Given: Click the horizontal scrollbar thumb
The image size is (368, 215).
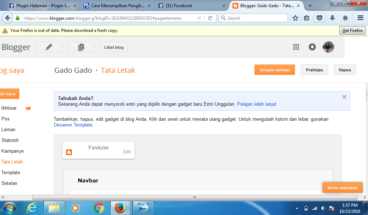Looking at the screenshot, I should (x=194, y=198).
